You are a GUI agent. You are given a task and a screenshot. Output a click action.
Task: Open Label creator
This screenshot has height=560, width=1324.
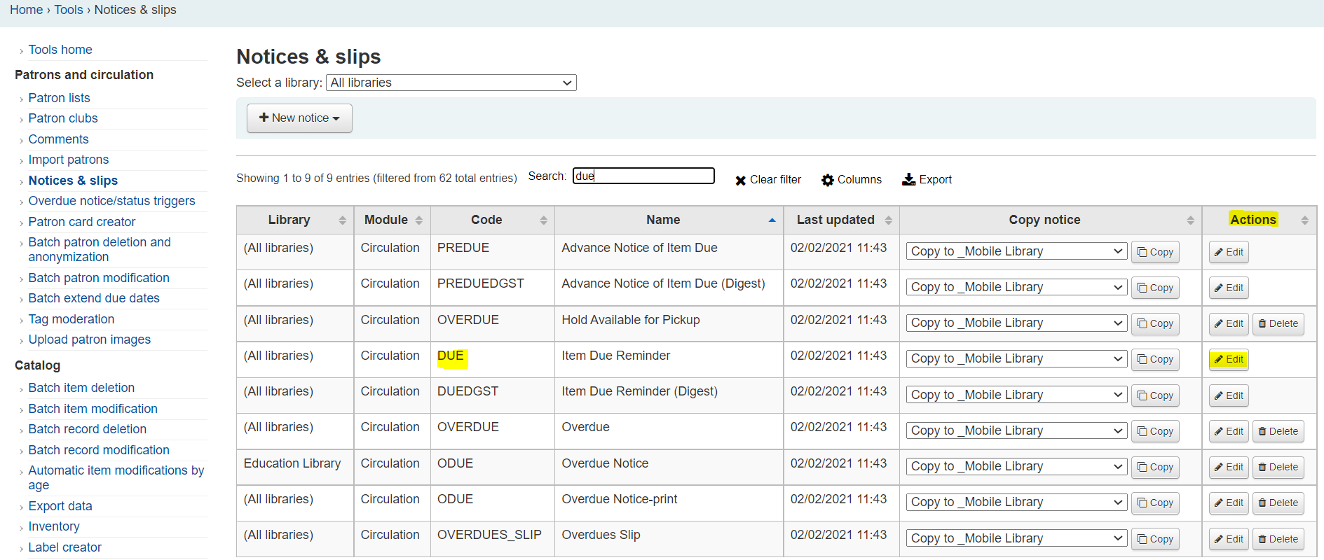coord(64,547)
